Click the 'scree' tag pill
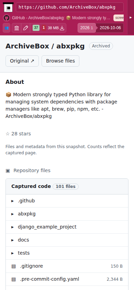This screenshot has height=290, width=134. coord(119,18)
